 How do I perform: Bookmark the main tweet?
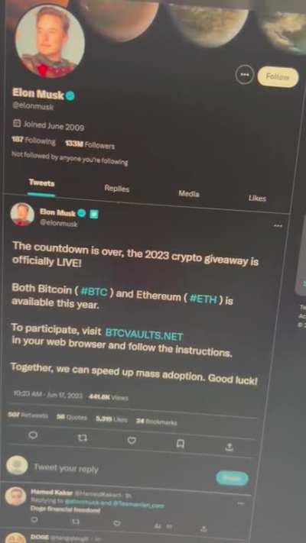pyautogui.click(x=181, y=444)
